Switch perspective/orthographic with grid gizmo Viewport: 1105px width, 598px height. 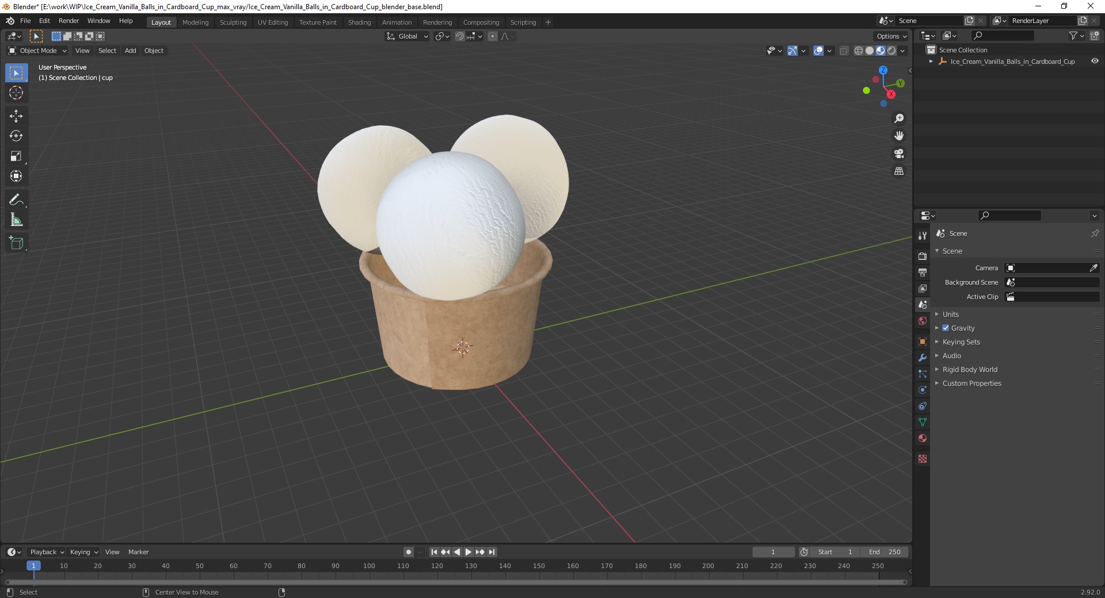pyautogui.click(x=899, y=171)
